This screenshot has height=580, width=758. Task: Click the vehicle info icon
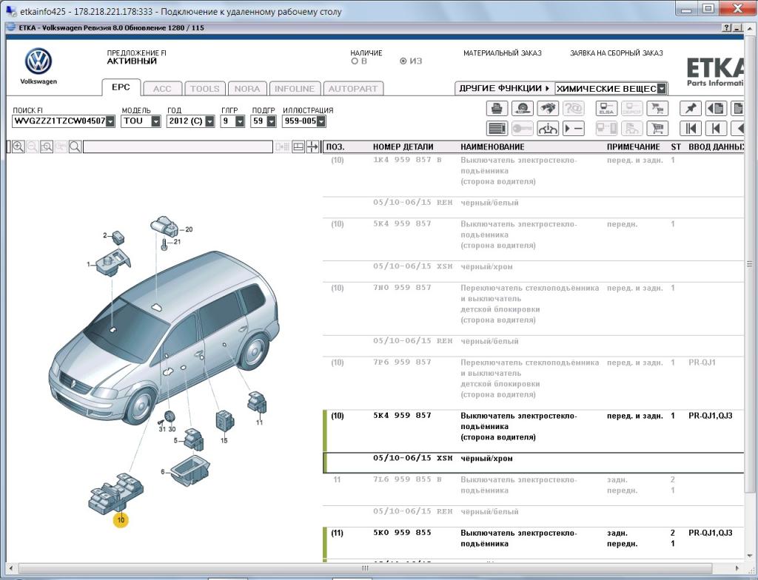[x=548, y=128]
